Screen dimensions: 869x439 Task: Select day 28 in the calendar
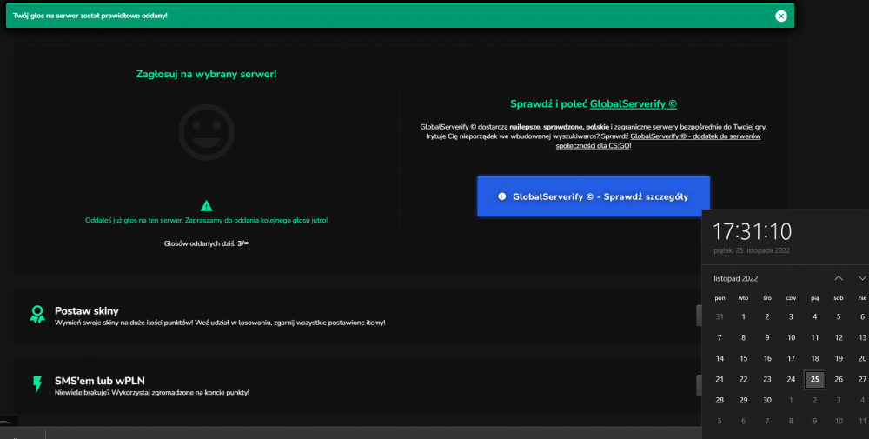click(x=720, y=400)
